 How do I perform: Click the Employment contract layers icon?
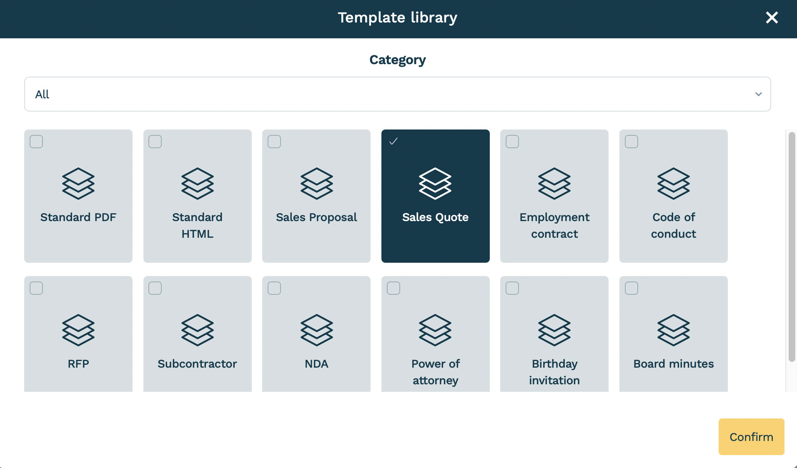(554, 183)
